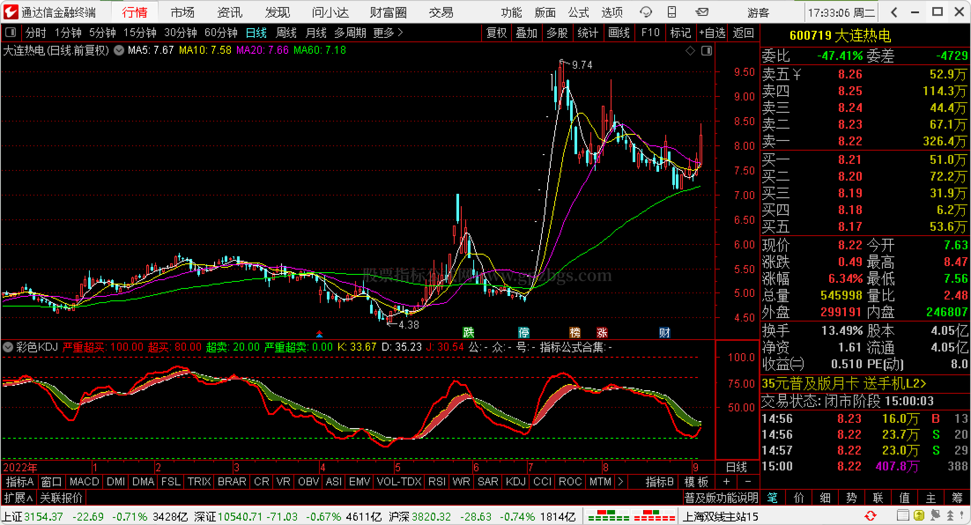
Task: Open the 35元普及版月卡 送手机L2> promo link
Action: point(844,384)
